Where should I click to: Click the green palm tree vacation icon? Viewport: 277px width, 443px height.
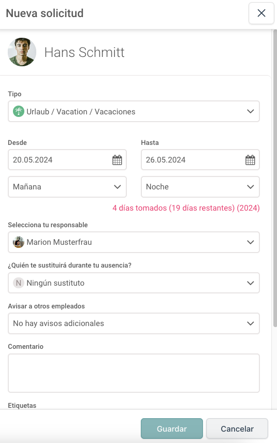click(x=19, y=111)
